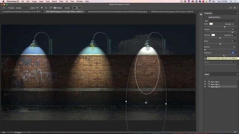The width and height of the screenshot is (239, 134).
Task: Open the Creative Cloud menu bar icon
Action: pyautogui.click(x=193, y=1)
